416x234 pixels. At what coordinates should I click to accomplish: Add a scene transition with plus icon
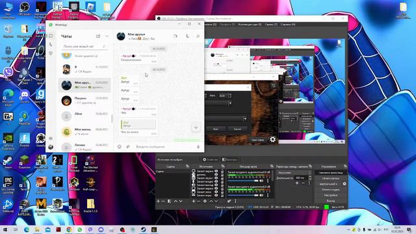click(x=297, y=183)
